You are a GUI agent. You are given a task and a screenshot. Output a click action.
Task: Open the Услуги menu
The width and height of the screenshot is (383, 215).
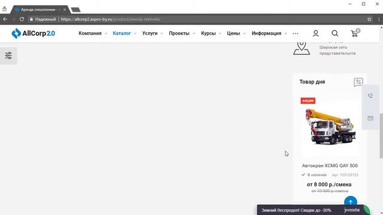pos(150,33)
